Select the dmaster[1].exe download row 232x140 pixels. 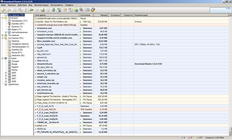(x=131, y=64)
